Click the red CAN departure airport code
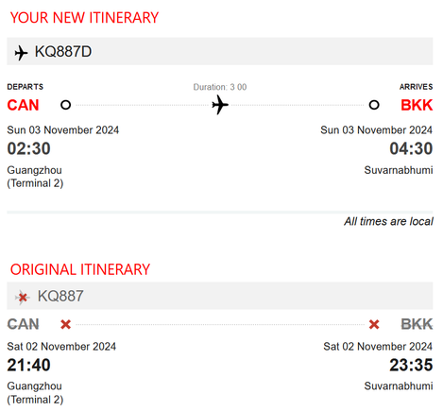The height and width of the screenshot is (411, 443). [23, 105]
